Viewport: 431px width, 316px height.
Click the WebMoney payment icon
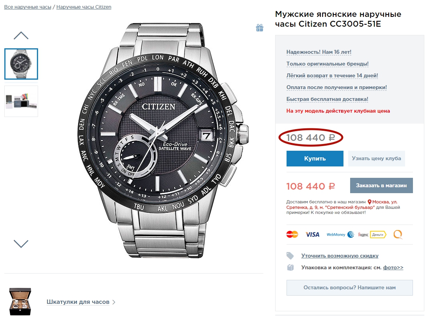340,234
